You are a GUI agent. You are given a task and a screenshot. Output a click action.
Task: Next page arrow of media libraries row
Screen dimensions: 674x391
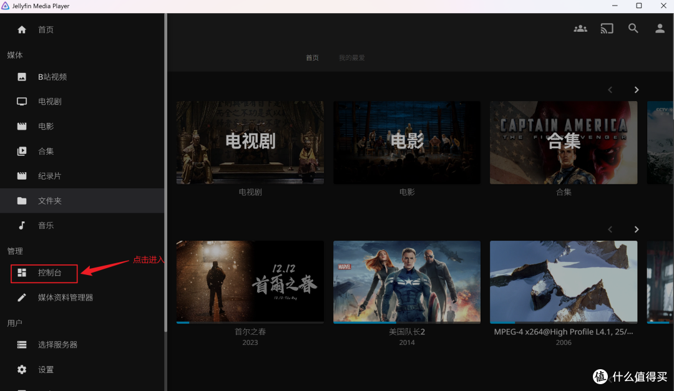click(x=637, y=90)
